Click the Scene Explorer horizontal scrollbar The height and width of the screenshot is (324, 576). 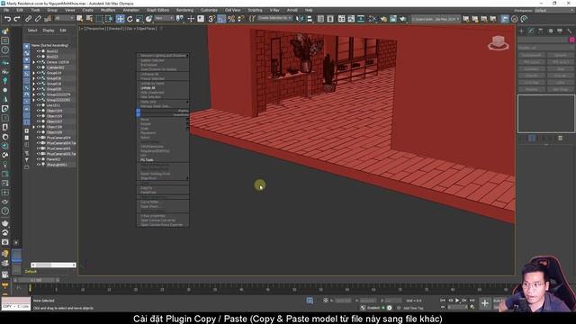[x=53, y=265]
